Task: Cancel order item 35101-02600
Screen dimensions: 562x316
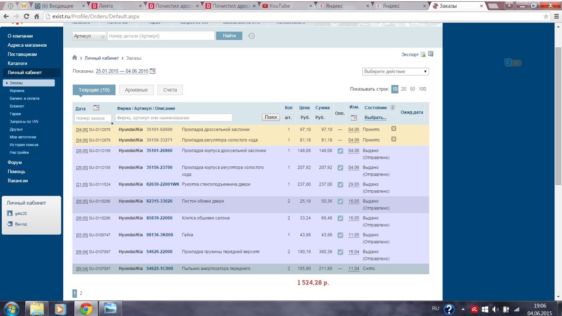Action: point(393,129)
